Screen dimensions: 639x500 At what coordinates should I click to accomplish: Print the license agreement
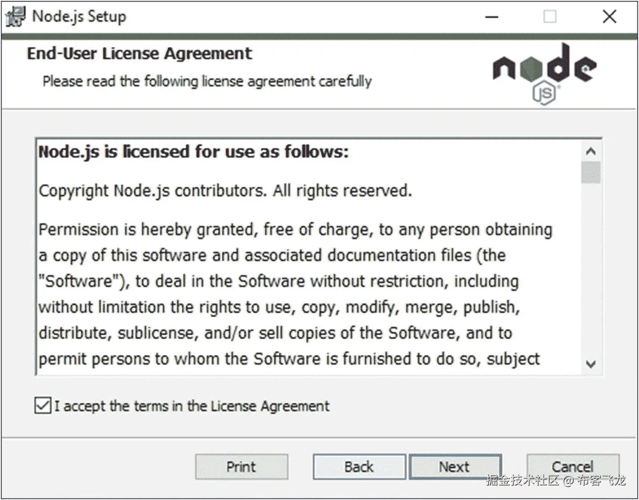tap(241, 467)
